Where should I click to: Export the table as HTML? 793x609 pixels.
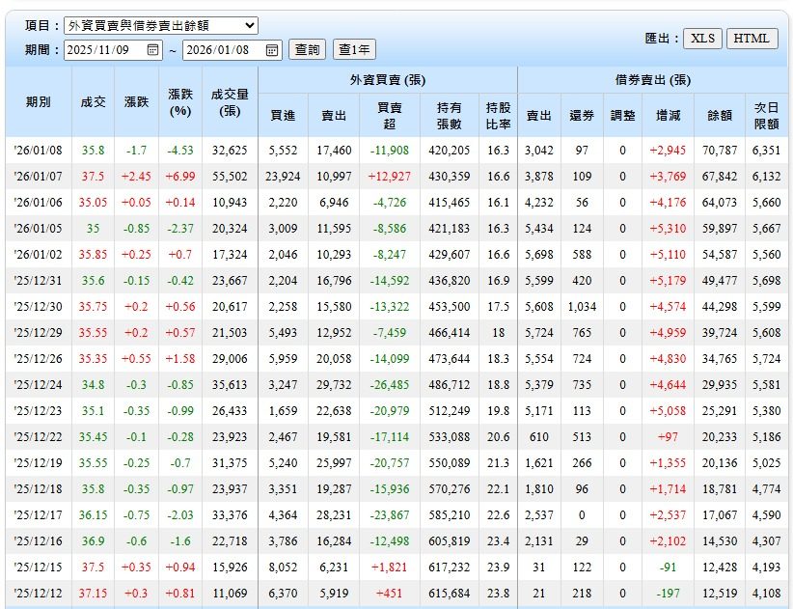point(752,39)
